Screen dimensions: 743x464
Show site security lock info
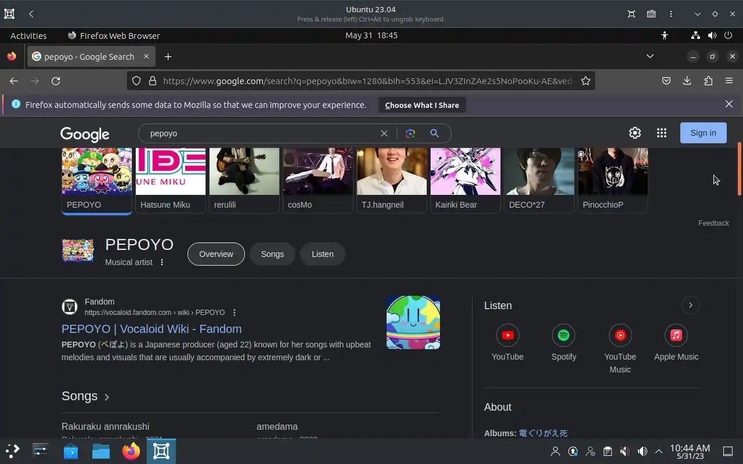point(153,81)
